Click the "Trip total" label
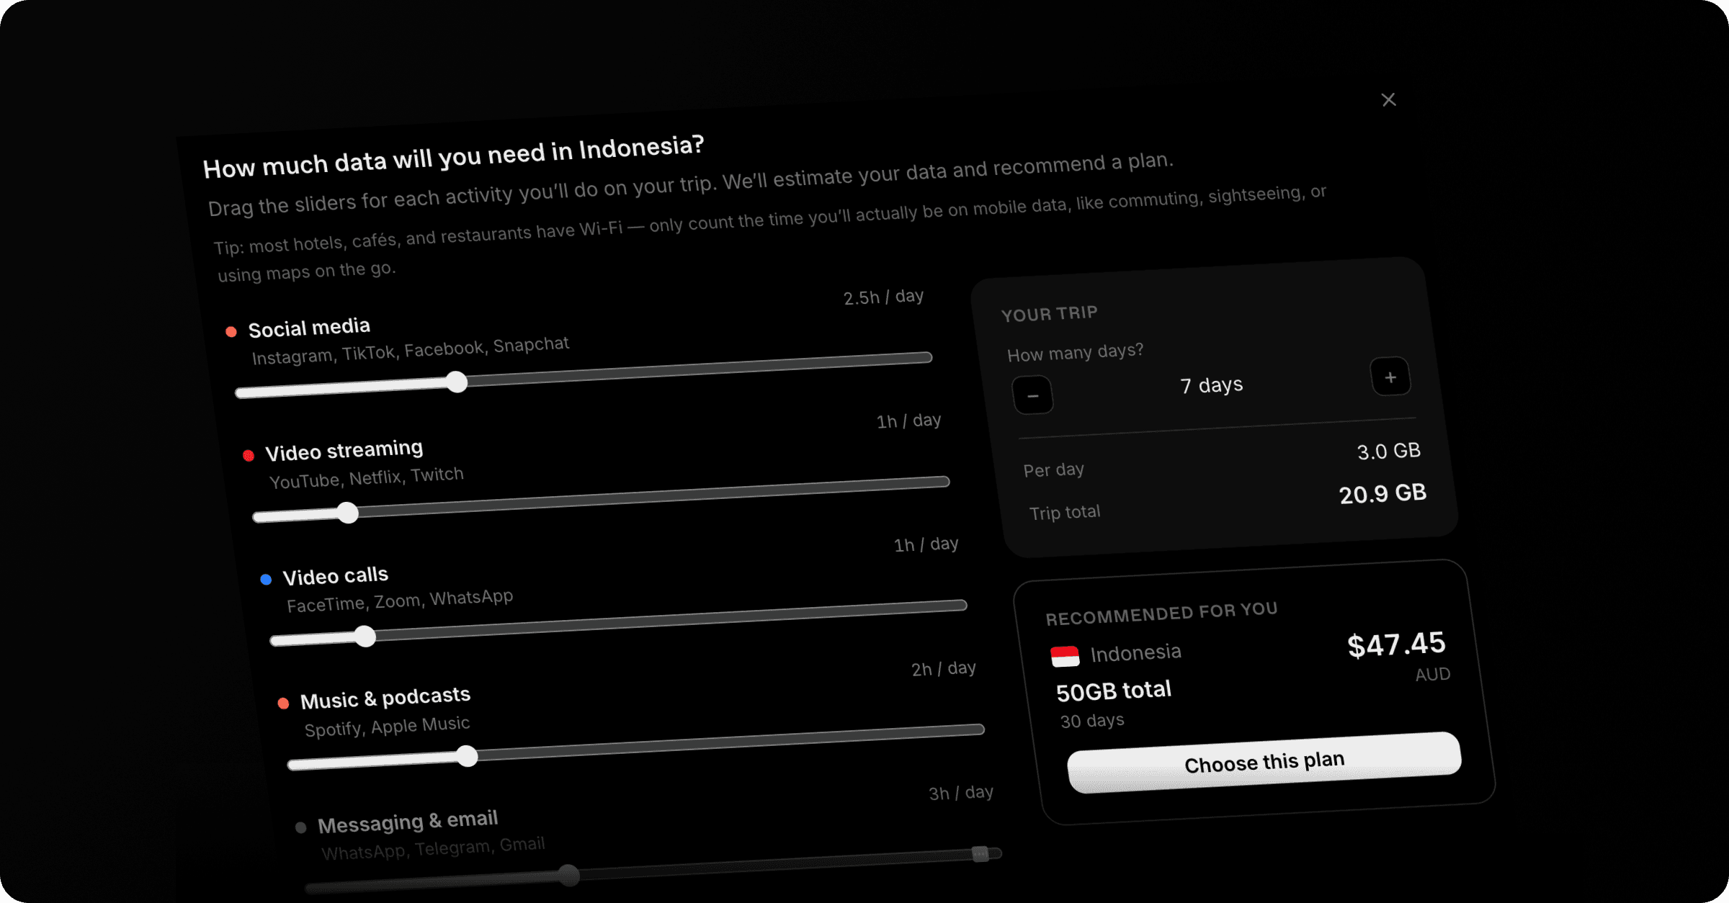This screenshot has height=903, width=1729. click(x=1065, y=513)
